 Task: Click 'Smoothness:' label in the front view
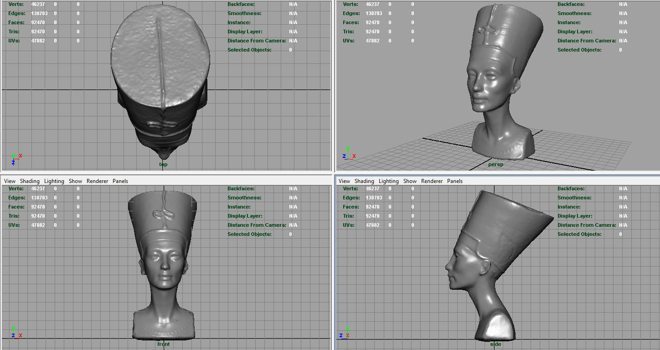(245, 198)
